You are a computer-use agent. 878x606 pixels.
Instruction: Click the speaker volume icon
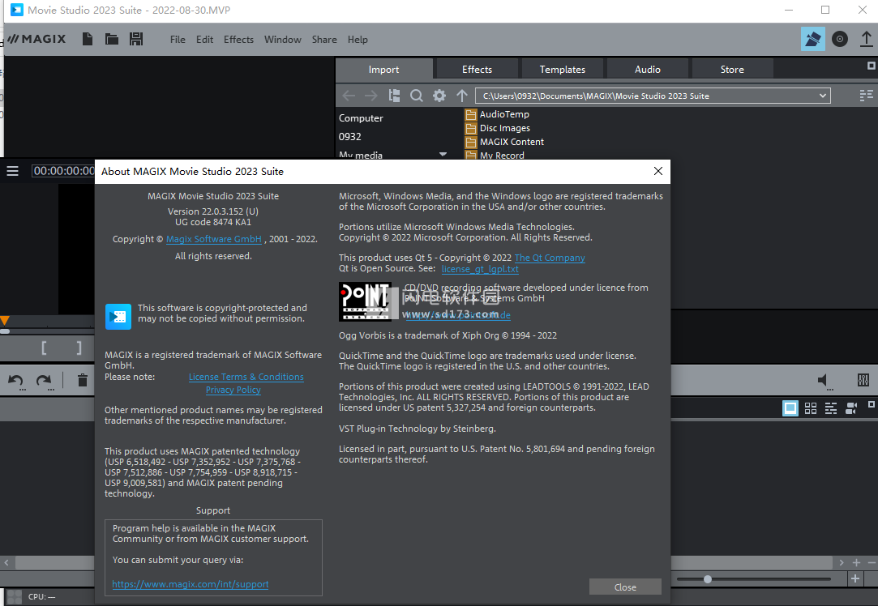click(x=823, y=381)
